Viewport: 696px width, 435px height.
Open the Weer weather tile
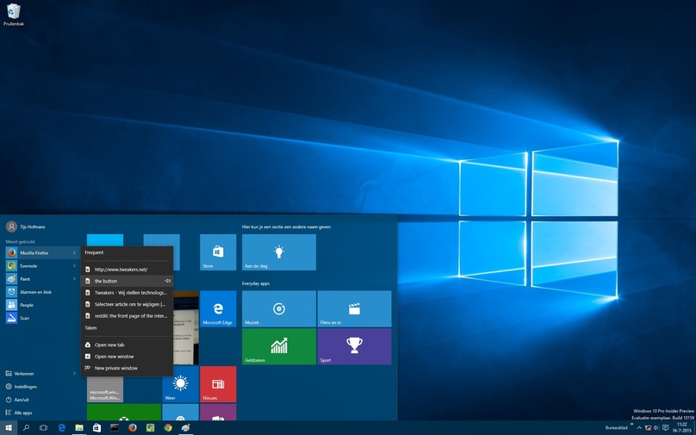click(180, 384)
